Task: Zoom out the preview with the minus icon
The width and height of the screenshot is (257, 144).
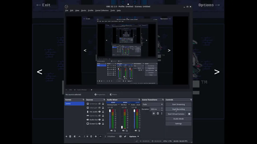Action: click(x=66, y=90)
